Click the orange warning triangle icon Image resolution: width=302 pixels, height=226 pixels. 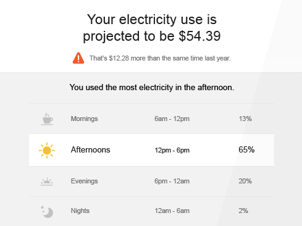78,58
